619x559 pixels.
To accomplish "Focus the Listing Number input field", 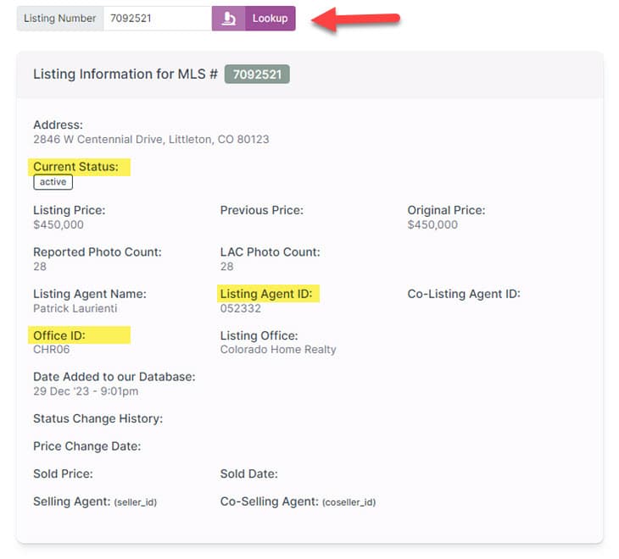I will click(158, 19).
